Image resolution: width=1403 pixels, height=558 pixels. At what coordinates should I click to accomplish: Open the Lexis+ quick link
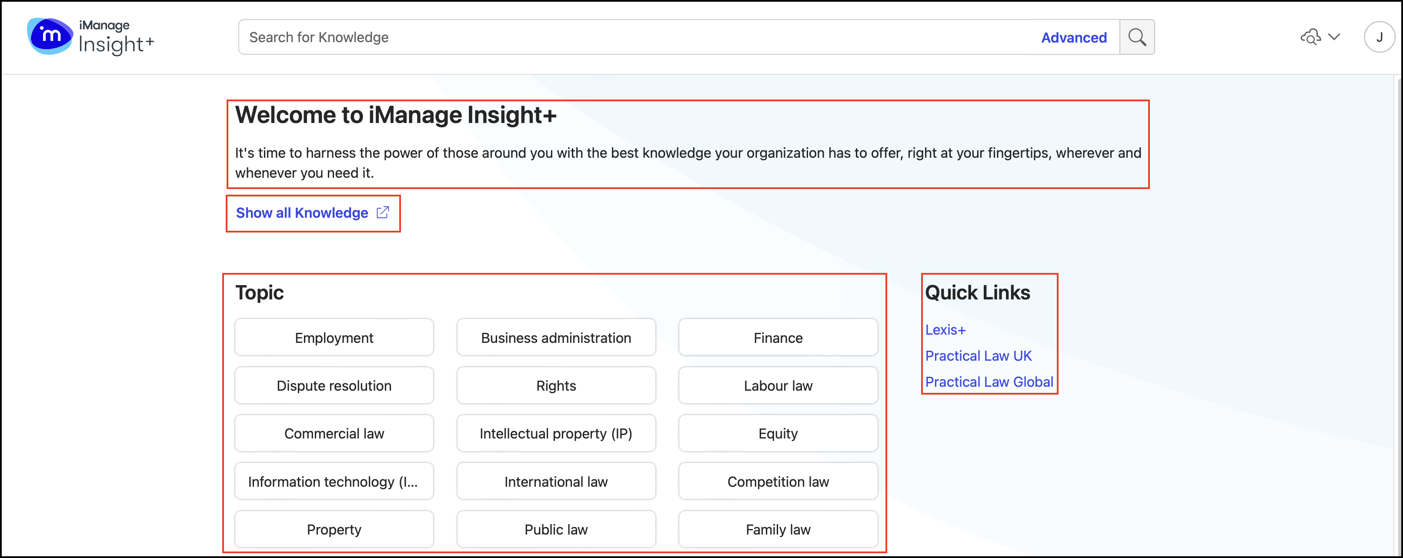click(945, 330)
